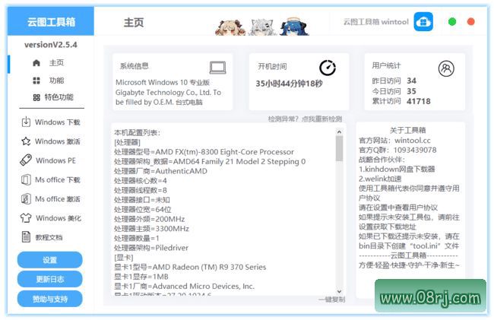Click the green minimize dot
494x320 pixels.
pyautogui.click(x=452, y=22)
